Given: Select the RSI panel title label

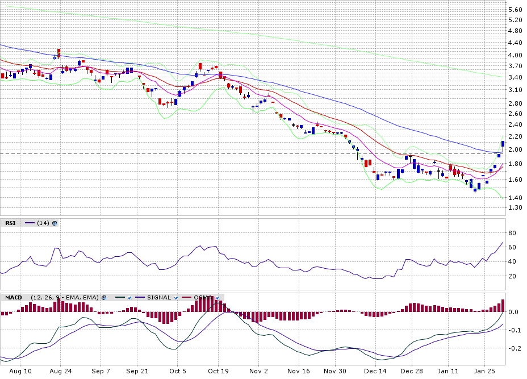Looking at the screenshot, I should (x=10, y=223).
